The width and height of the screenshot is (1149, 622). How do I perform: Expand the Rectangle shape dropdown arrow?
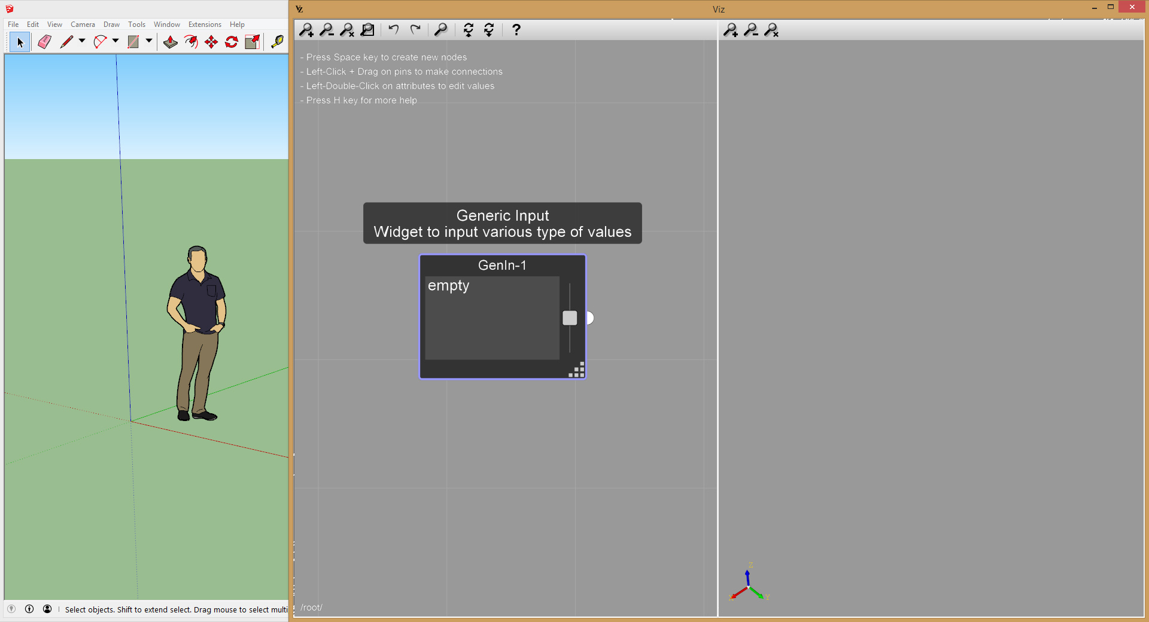point(149,41)
